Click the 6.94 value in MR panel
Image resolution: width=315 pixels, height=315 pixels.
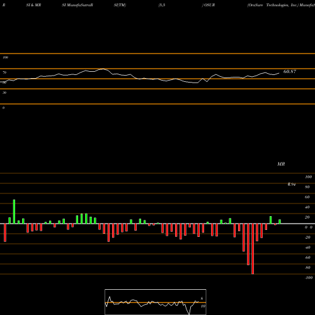(292, 185)
